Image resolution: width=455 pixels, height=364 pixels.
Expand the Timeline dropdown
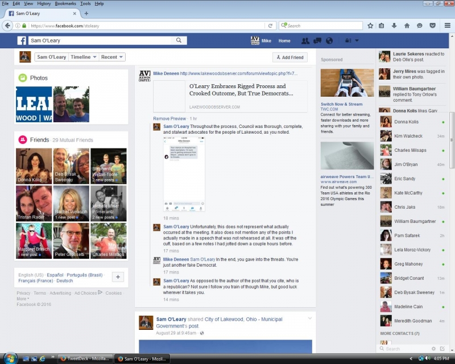point(83,57)
